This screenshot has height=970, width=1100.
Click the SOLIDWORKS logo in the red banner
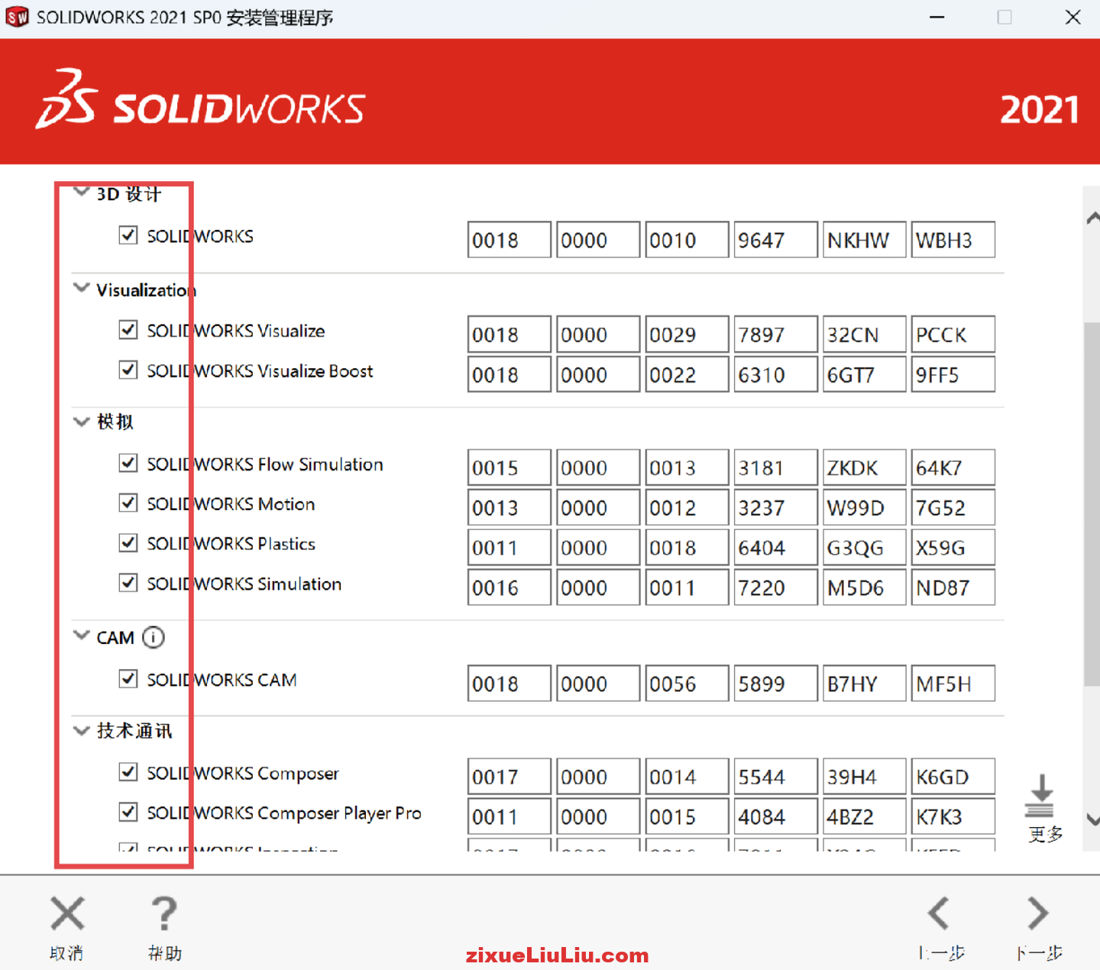coord(200,102)
